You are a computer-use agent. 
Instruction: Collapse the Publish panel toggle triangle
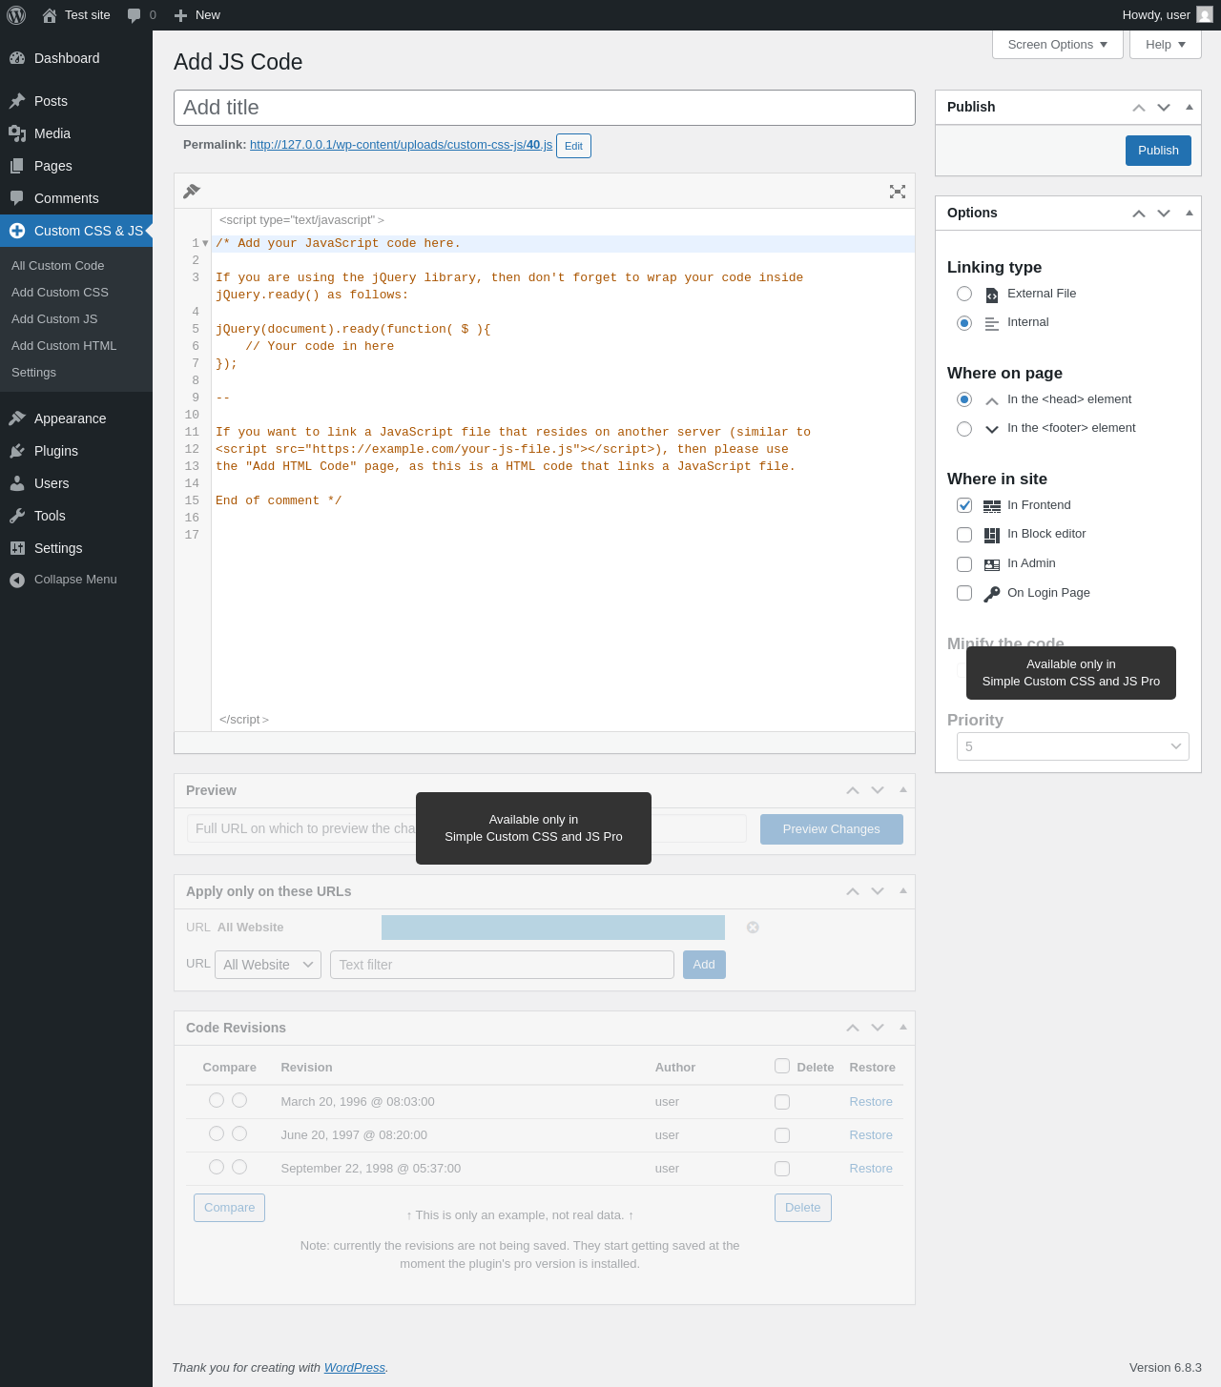pyautogui.click(x=1190, y=107)
